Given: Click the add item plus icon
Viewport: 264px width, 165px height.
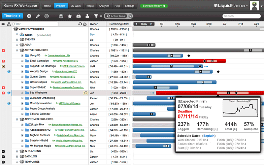Looking at the screenshot, I should pos(29,16).
